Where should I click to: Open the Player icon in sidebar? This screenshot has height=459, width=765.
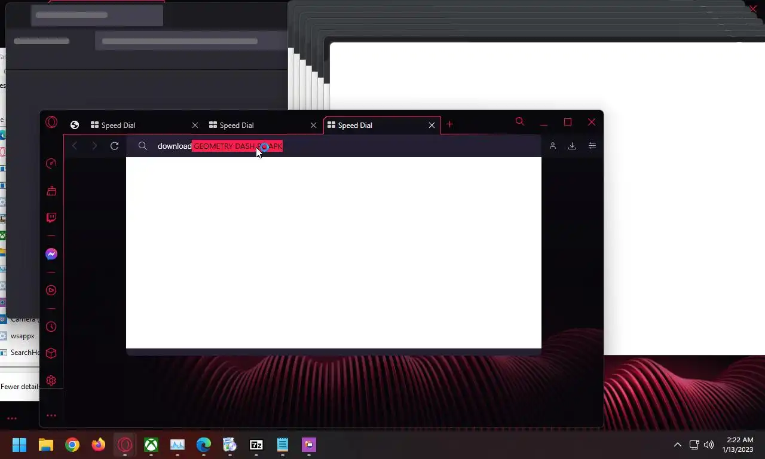pyautogui.click(x=51, y=290)
